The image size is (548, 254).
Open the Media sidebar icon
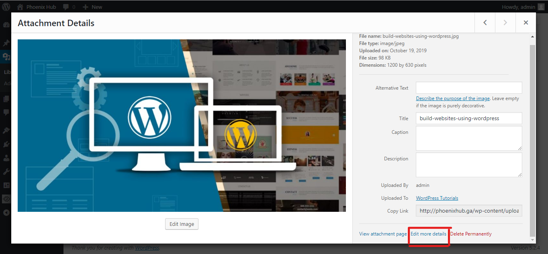[x=6, y=57]
